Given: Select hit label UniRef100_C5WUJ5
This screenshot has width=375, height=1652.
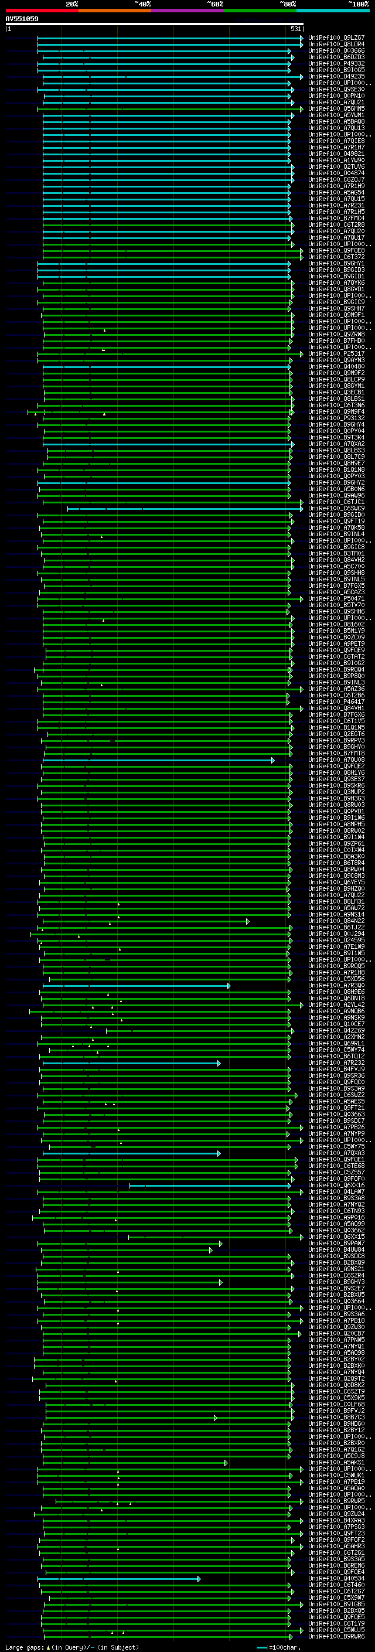Looking at the screenshot, I should 336,1630.
